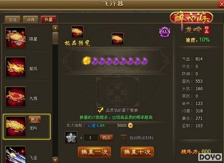Enable 自动购买材料 checkbox
The width and height of the screenshot is (224, 163).
(123, 138)
